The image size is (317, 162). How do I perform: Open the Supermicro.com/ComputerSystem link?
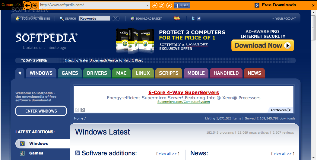coord(184,102)
